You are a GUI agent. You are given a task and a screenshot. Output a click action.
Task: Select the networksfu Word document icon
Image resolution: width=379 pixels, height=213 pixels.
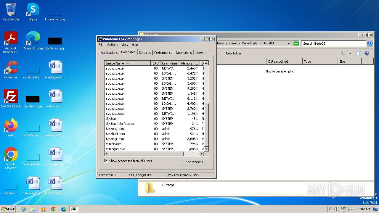tap(55, 99)
